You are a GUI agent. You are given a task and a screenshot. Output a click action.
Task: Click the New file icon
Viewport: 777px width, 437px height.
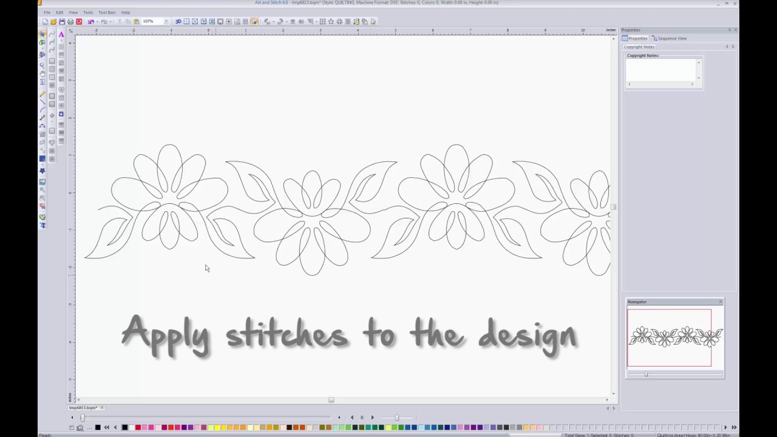pyautogui.click(x=45, y=22)
